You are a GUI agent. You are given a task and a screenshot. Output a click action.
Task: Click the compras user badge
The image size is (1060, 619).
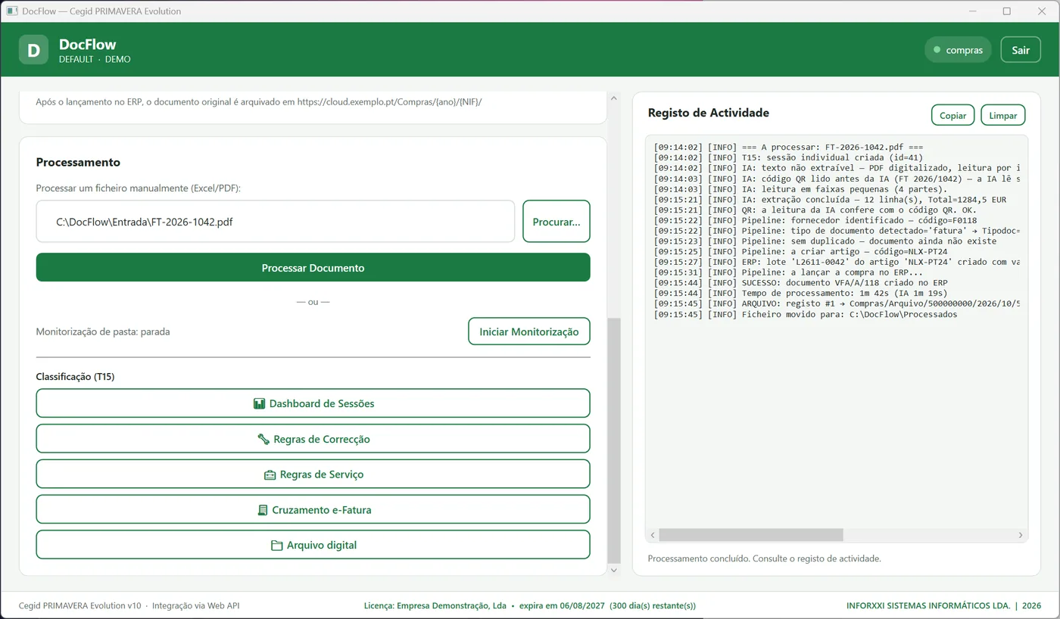coord(958,50)
